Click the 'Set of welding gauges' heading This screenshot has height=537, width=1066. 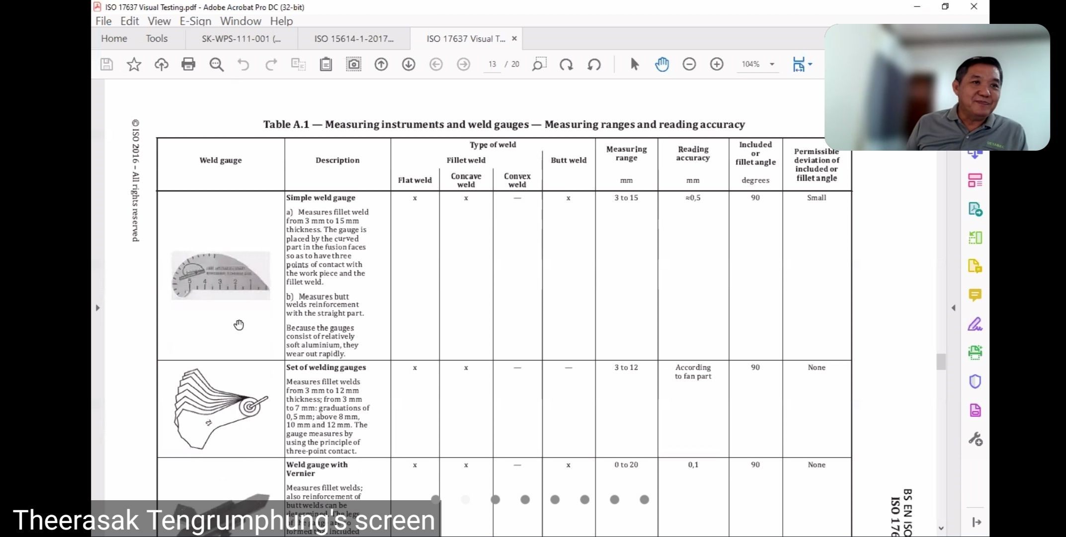pyautogui.click(x=326, y=367)
